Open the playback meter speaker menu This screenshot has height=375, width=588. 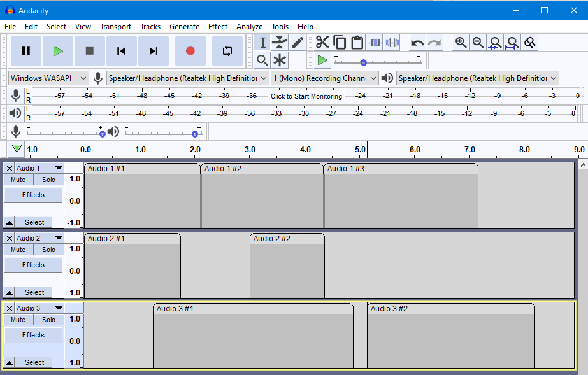(16, 113)
